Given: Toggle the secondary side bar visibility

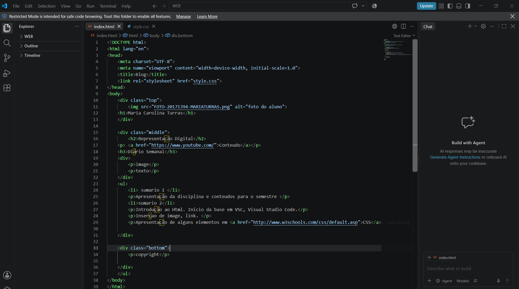Looking at the screenshot, I should pos(467,6).
